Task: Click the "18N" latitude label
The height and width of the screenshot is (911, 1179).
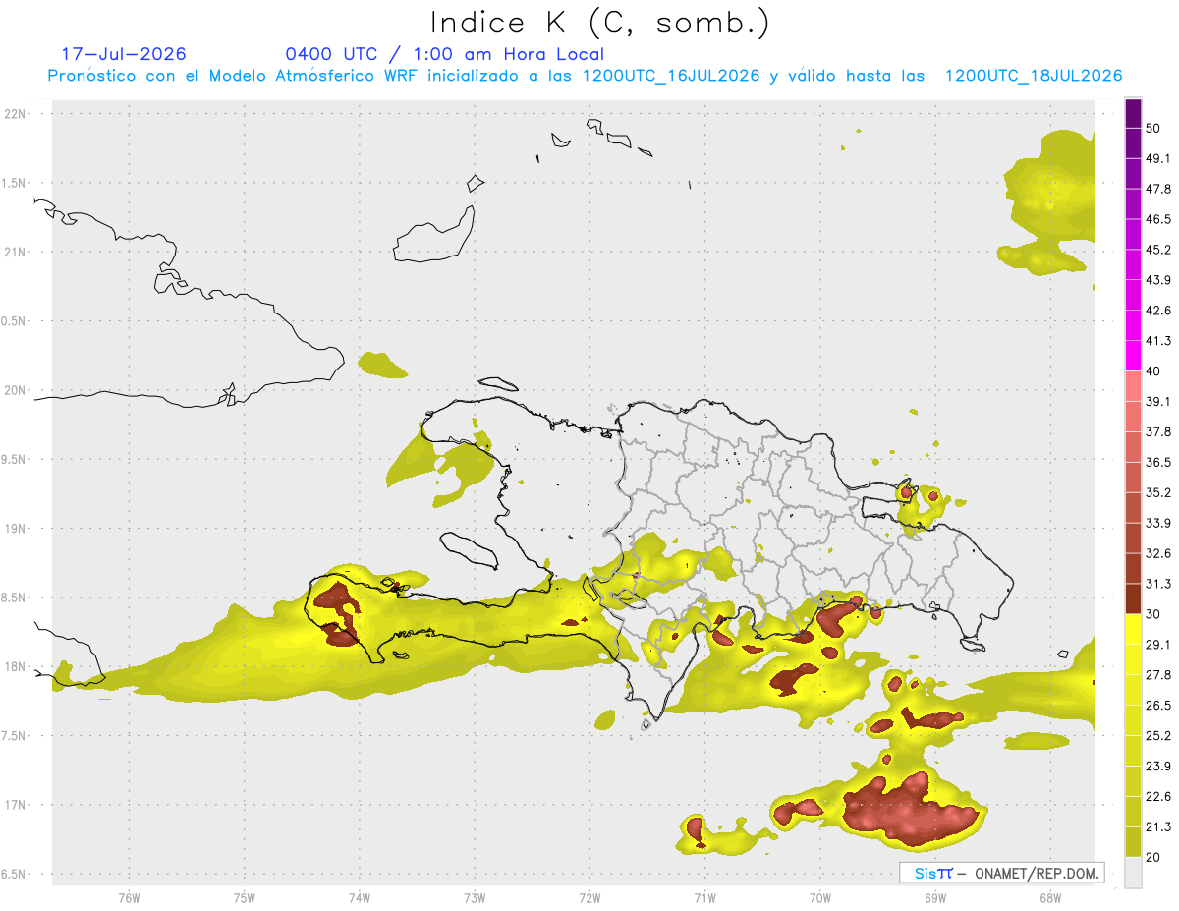Action: tap(15, 666)
